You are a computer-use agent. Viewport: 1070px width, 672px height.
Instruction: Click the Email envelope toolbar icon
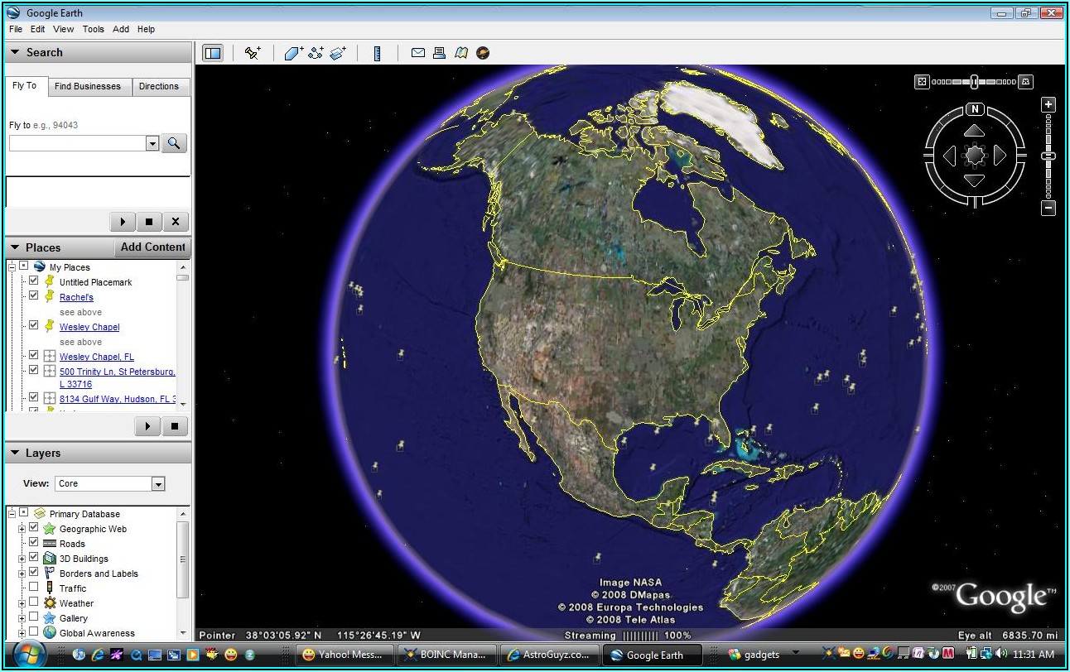point(418,53)
